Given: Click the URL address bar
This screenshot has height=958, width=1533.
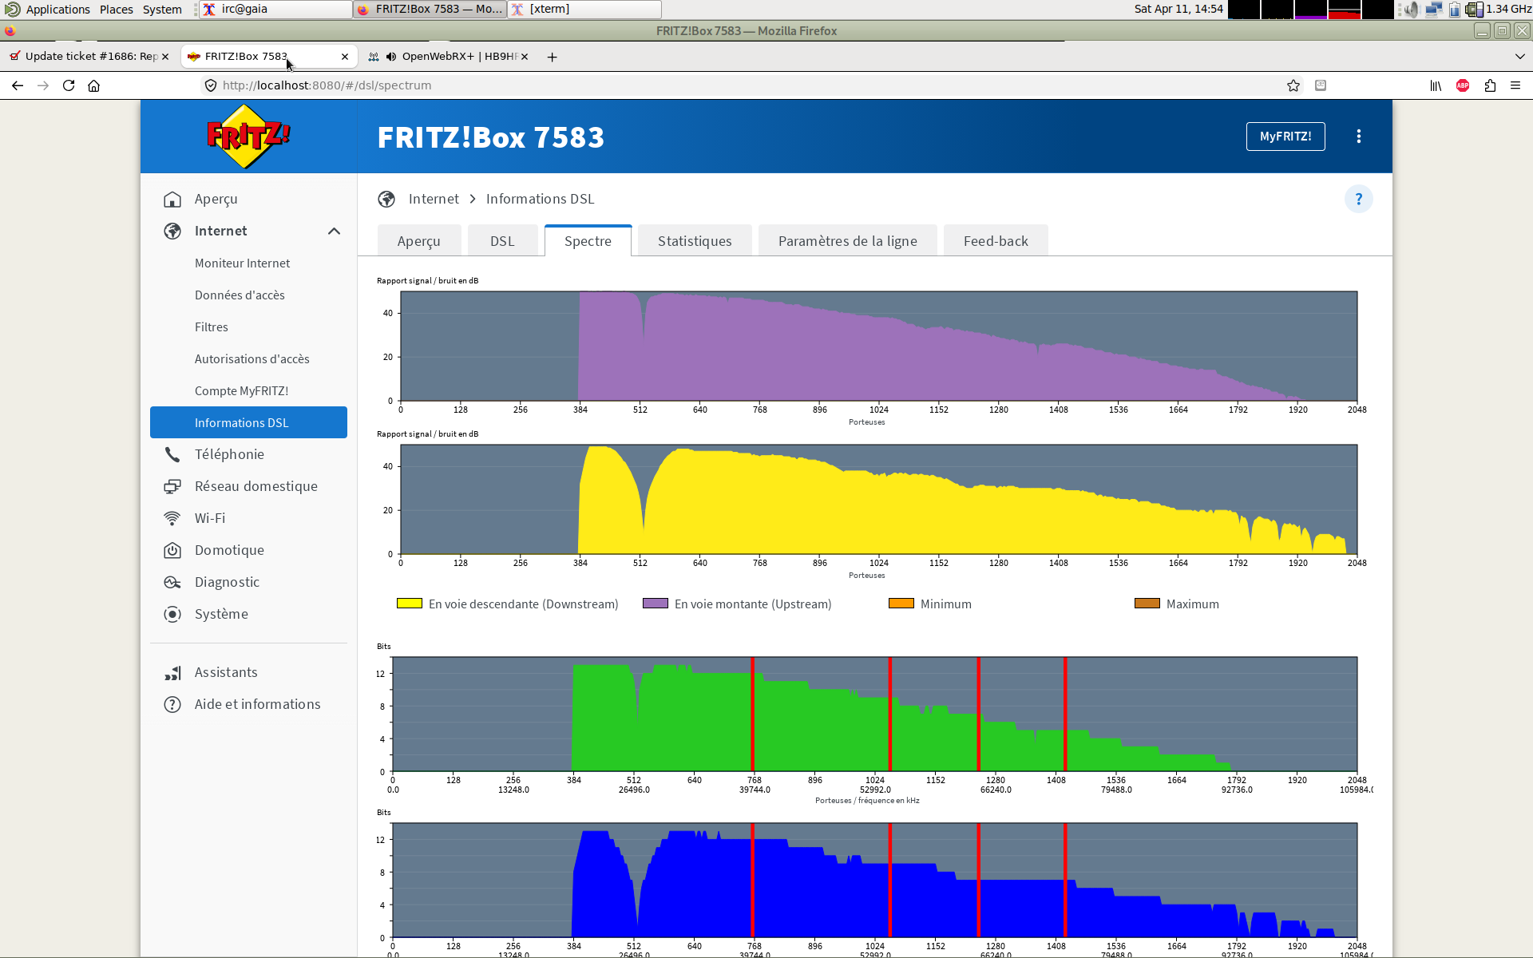Looking at the screenshot, I should pos(719,85).
